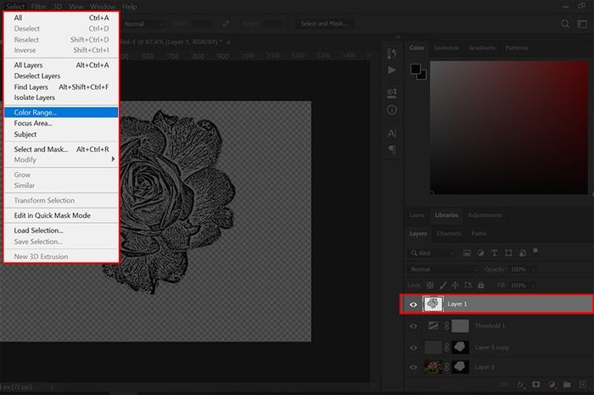The width and height of the screenshot is (594, 395).
Task: Open the Fill 100% dropdown arrow
Action: (x=534, y=286)
